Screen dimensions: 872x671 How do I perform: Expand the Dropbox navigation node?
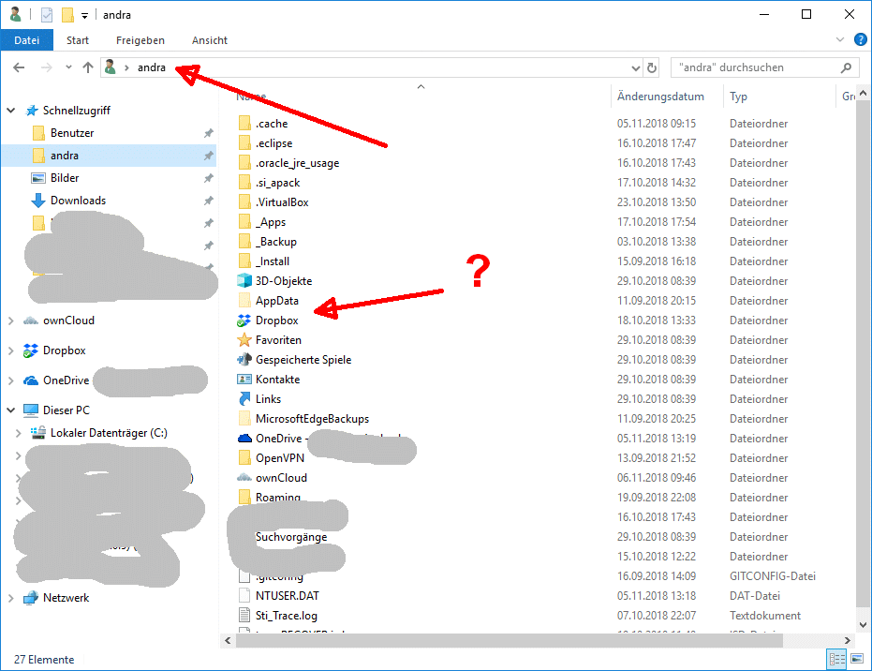10,350
